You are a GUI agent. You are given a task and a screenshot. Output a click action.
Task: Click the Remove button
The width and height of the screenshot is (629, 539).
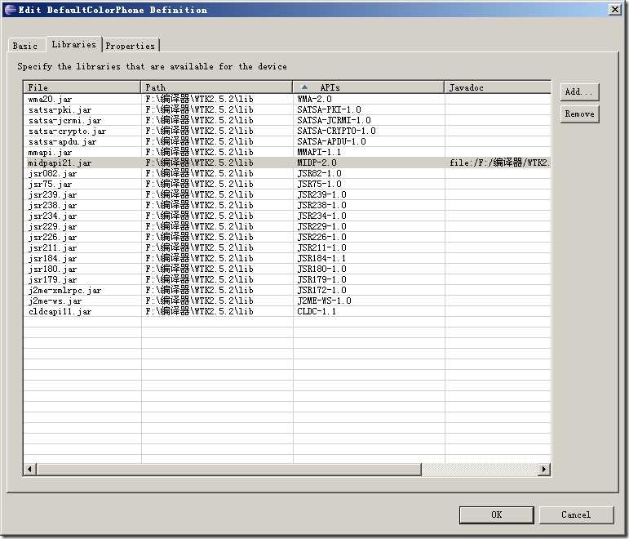(579, 114)
